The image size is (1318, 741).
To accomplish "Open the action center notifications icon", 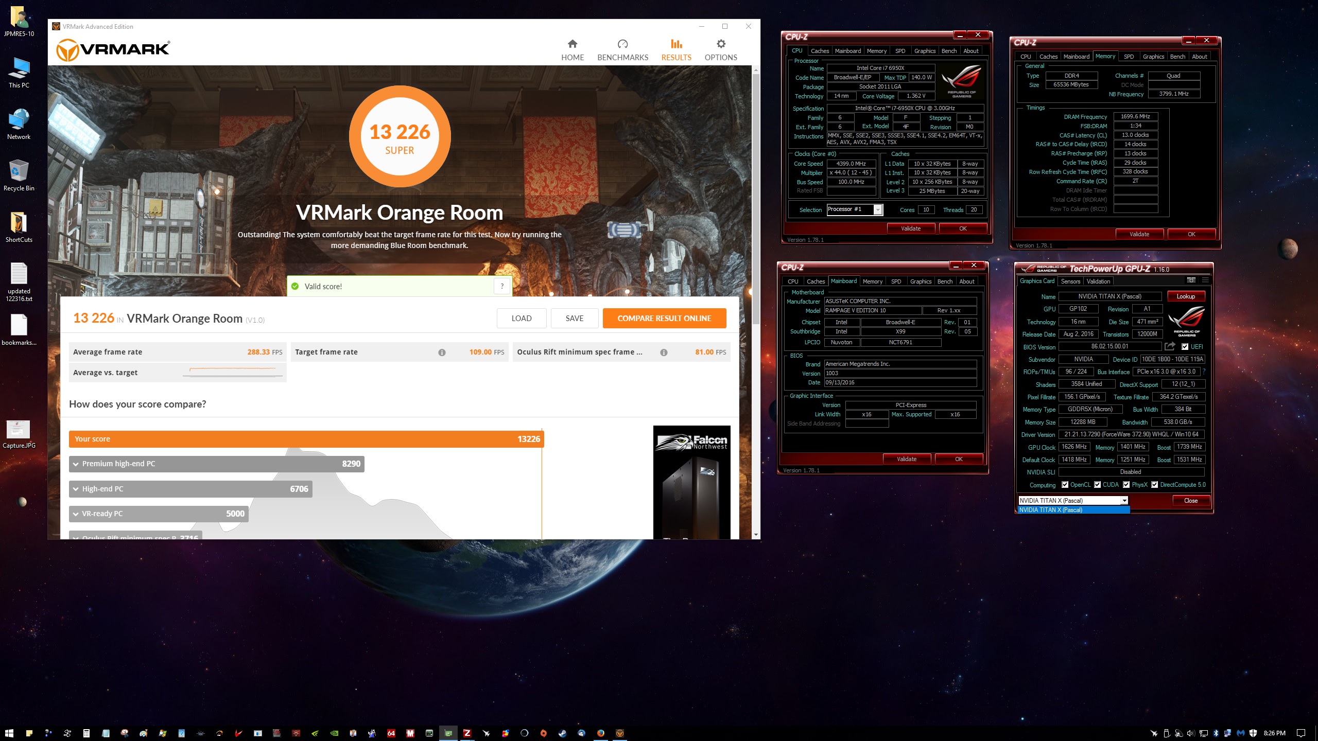I will click(x=1301, y=733).
